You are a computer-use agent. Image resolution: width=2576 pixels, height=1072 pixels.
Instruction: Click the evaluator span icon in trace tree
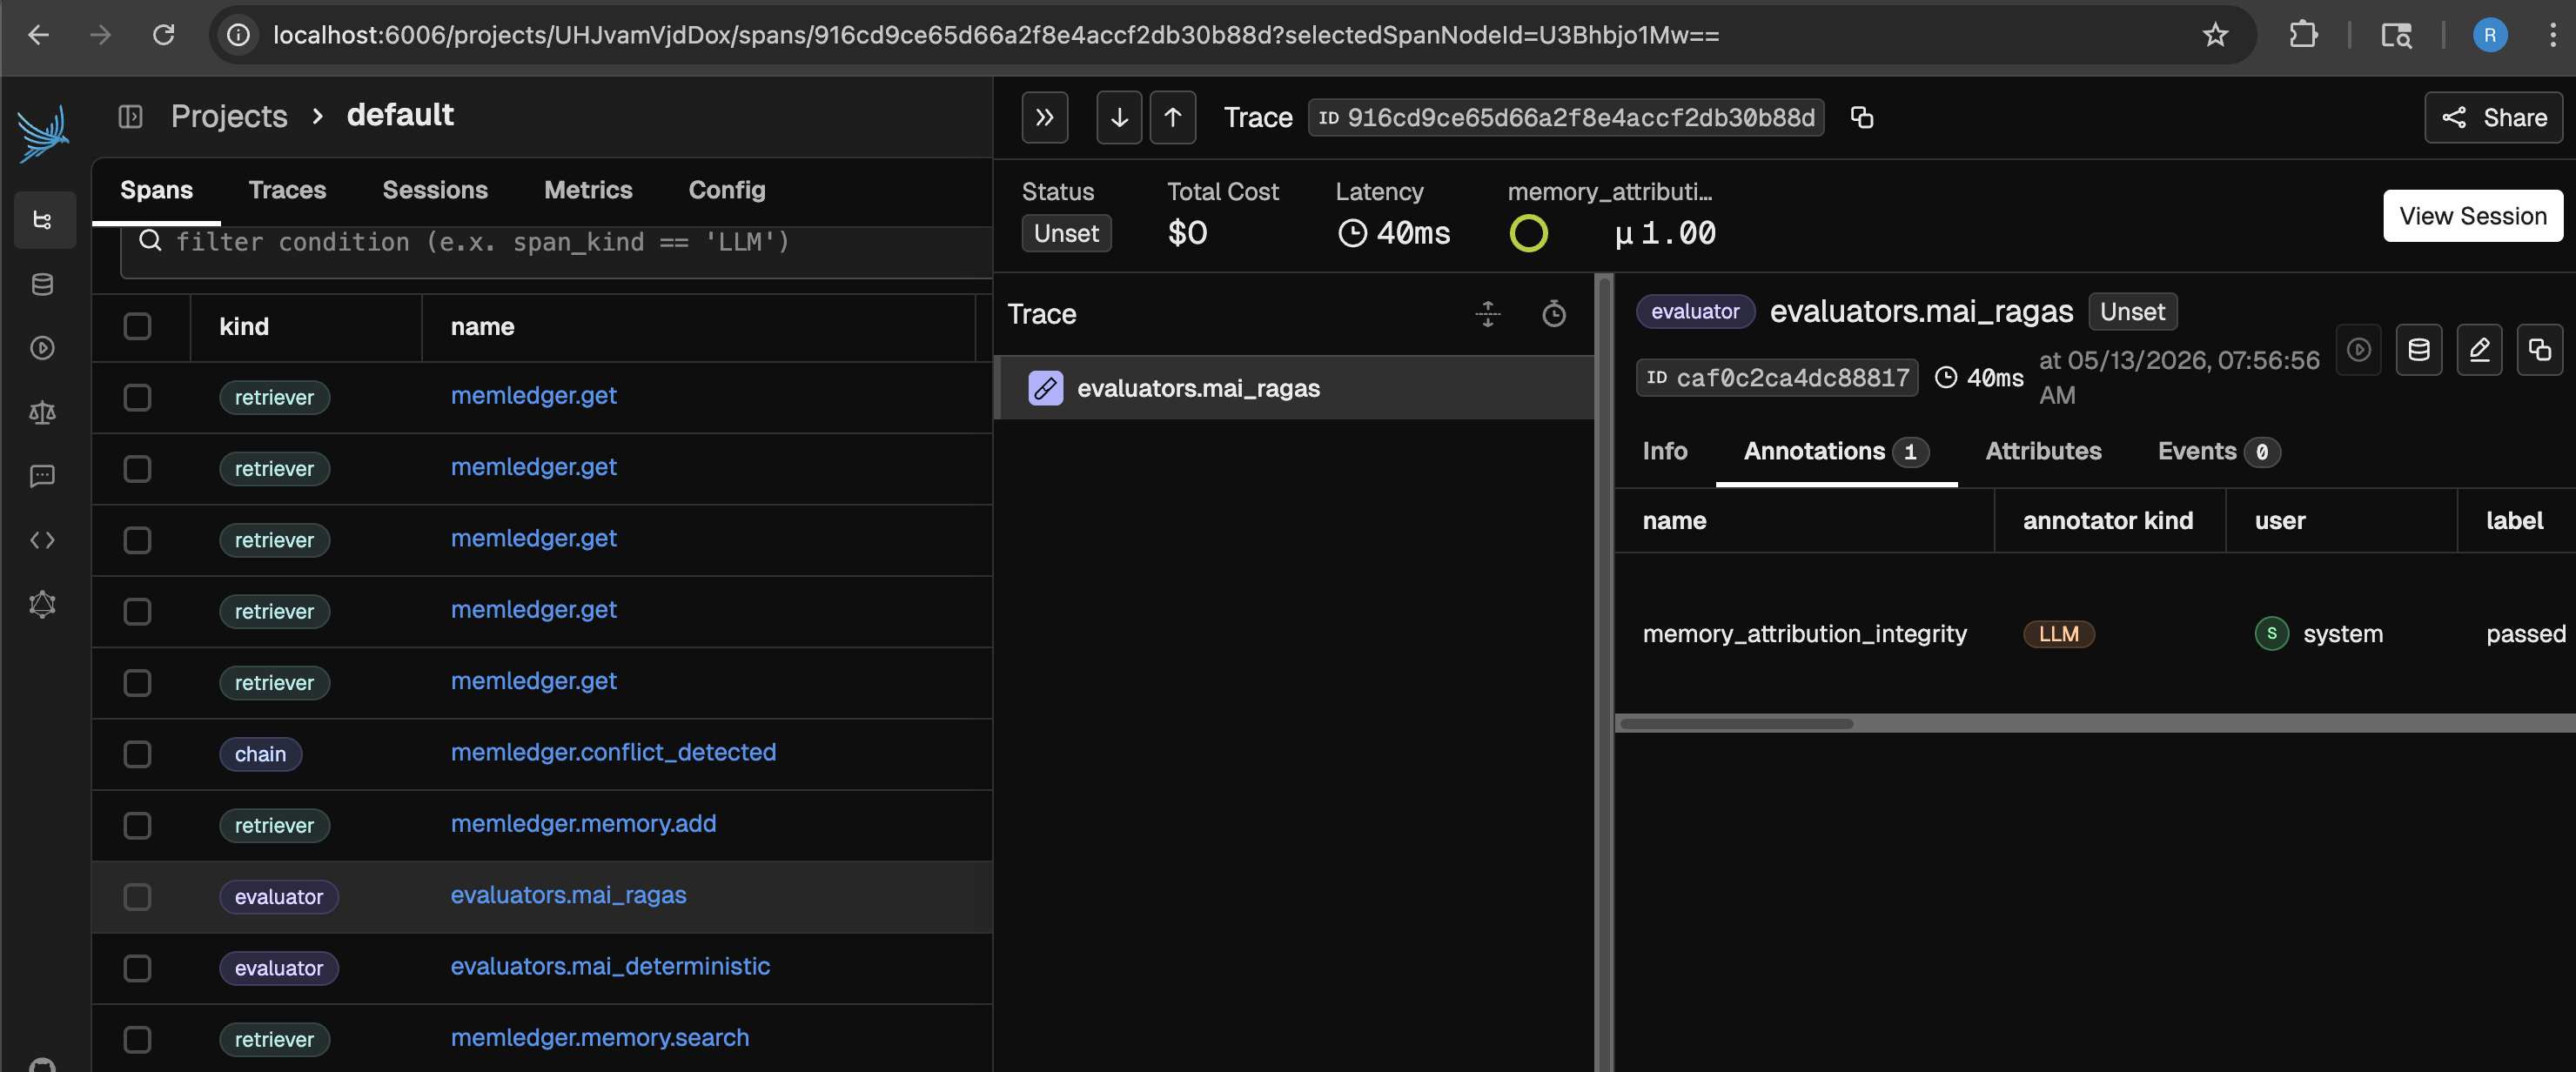(x=1046, y=388)
